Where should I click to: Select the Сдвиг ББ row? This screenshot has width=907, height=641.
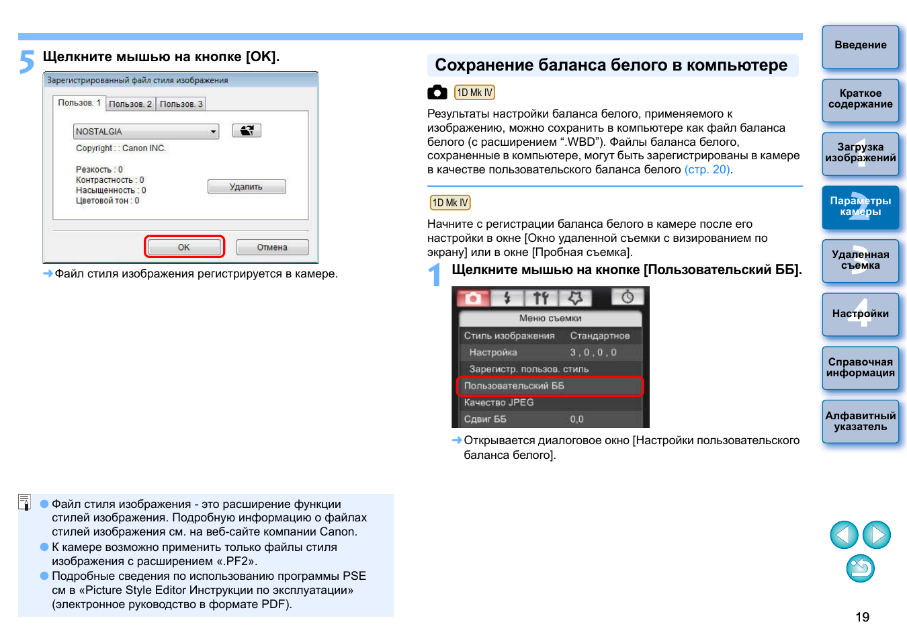pyautogui.click(x=550, y=419)
